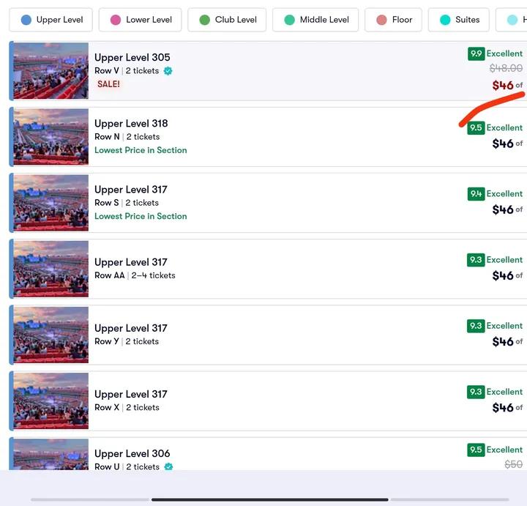The height and width of the screenshot is (506, 527).
Task: Open seat view photo for Row S listing
Action: [51, 203]
